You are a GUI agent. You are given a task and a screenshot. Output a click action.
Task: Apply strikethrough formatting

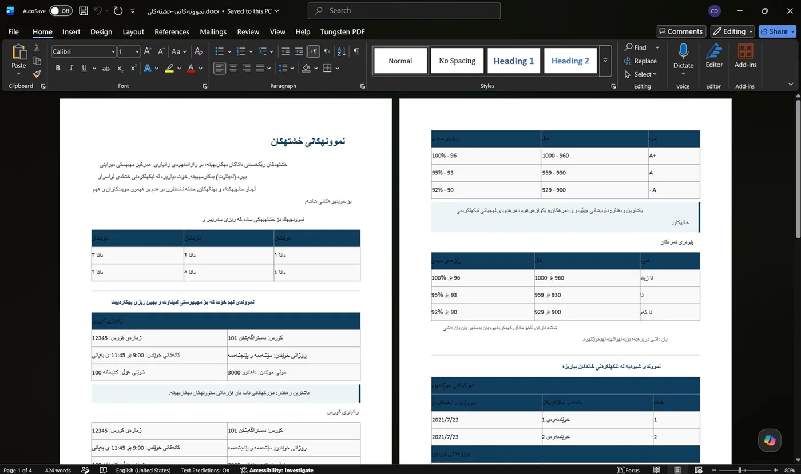[x=106, y=68]
